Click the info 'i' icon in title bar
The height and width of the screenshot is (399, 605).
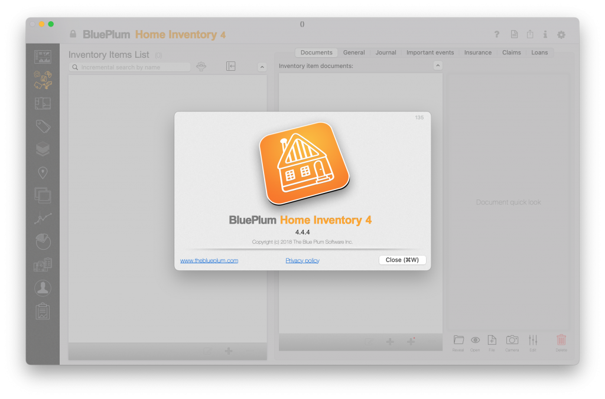[545, 34]
